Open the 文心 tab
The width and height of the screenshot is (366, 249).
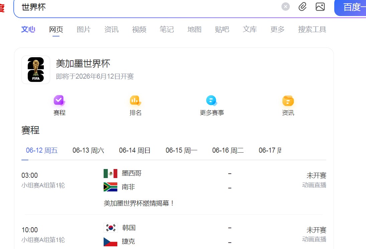pos(28,29)
